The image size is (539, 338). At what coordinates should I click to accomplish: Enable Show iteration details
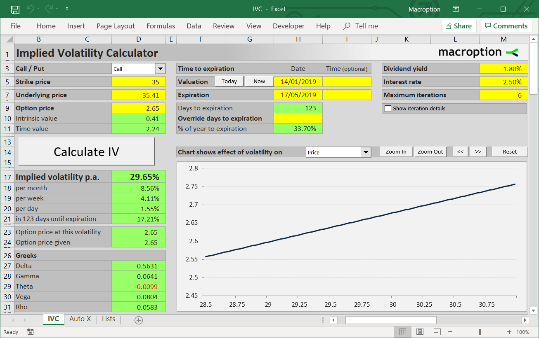tap(388, 108)
